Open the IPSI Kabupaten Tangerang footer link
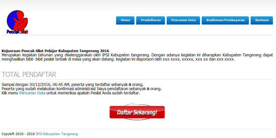The height and width of the screenshot is (138, 276). [57, 134]
